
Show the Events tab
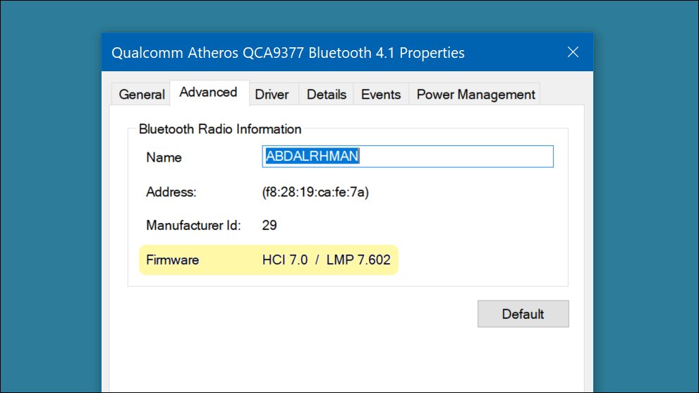point(381,95)
